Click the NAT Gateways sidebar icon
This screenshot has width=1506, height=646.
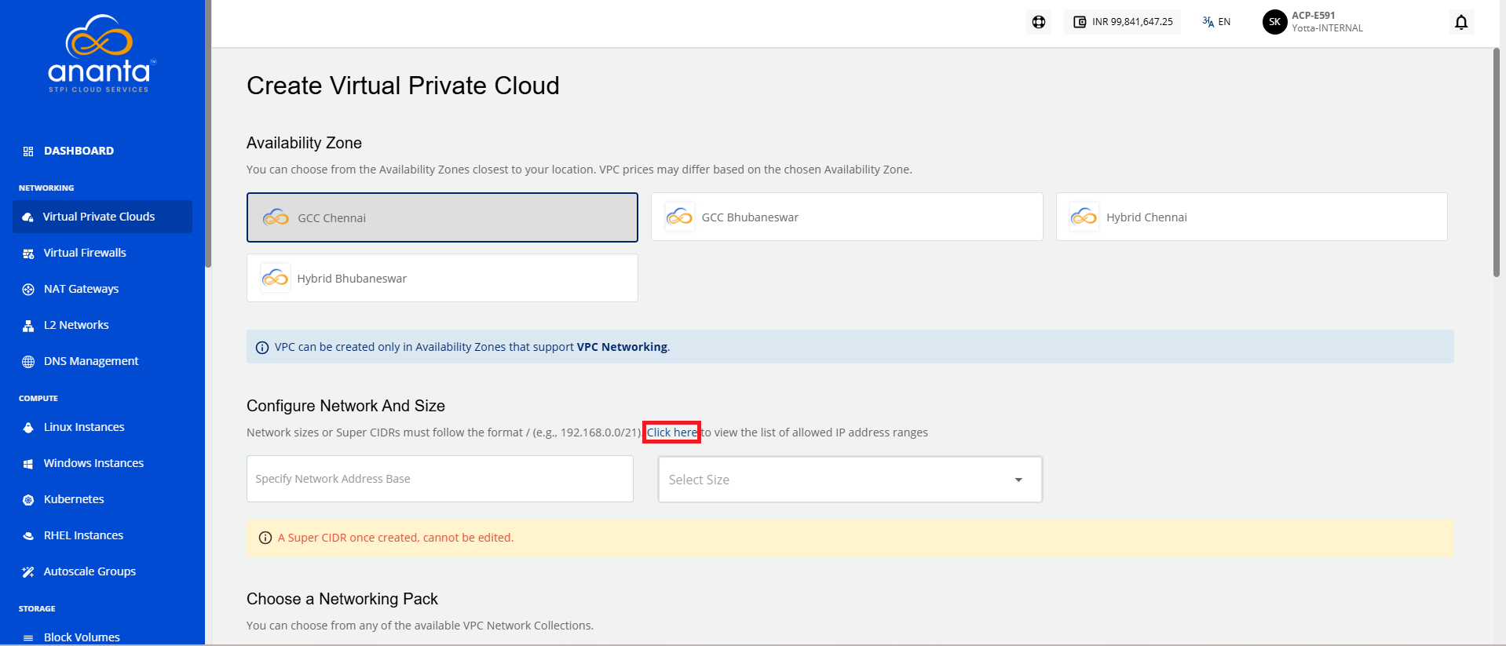[28, 290]
